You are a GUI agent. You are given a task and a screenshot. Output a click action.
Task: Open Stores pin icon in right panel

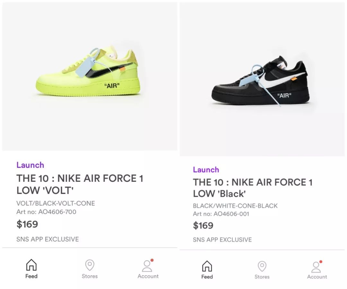262,266
